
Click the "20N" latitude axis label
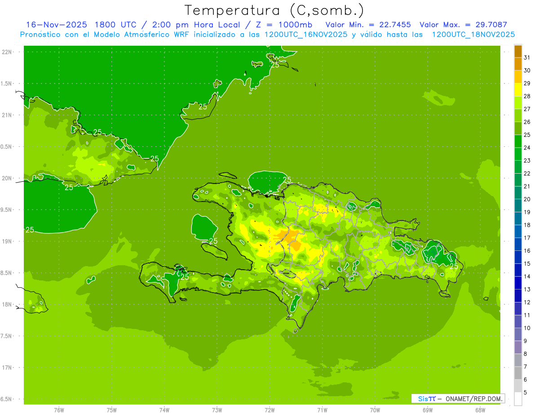click(7, 178)
